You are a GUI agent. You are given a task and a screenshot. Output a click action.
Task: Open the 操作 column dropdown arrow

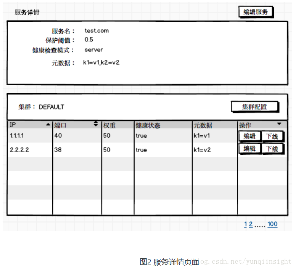click(x=279, y=124)
